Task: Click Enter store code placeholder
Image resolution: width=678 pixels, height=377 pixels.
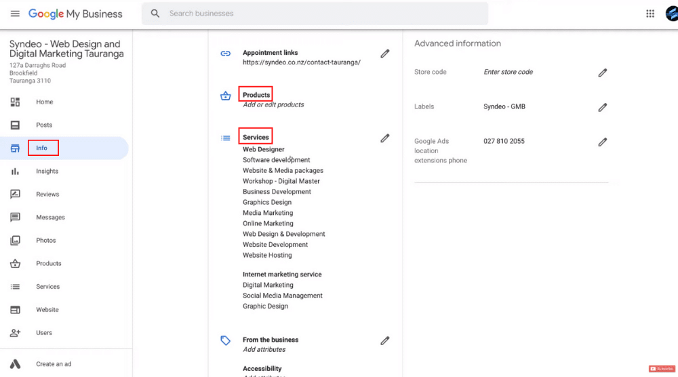Action: [508, 72]
